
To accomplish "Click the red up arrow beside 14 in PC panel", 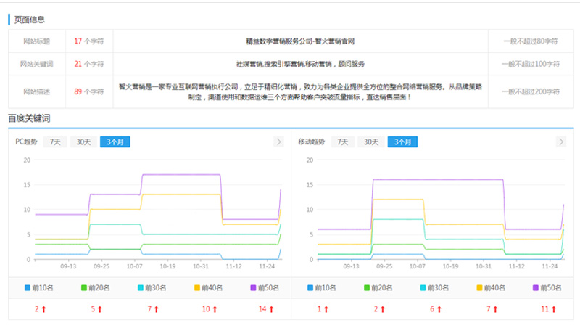I will click(272, 309).
